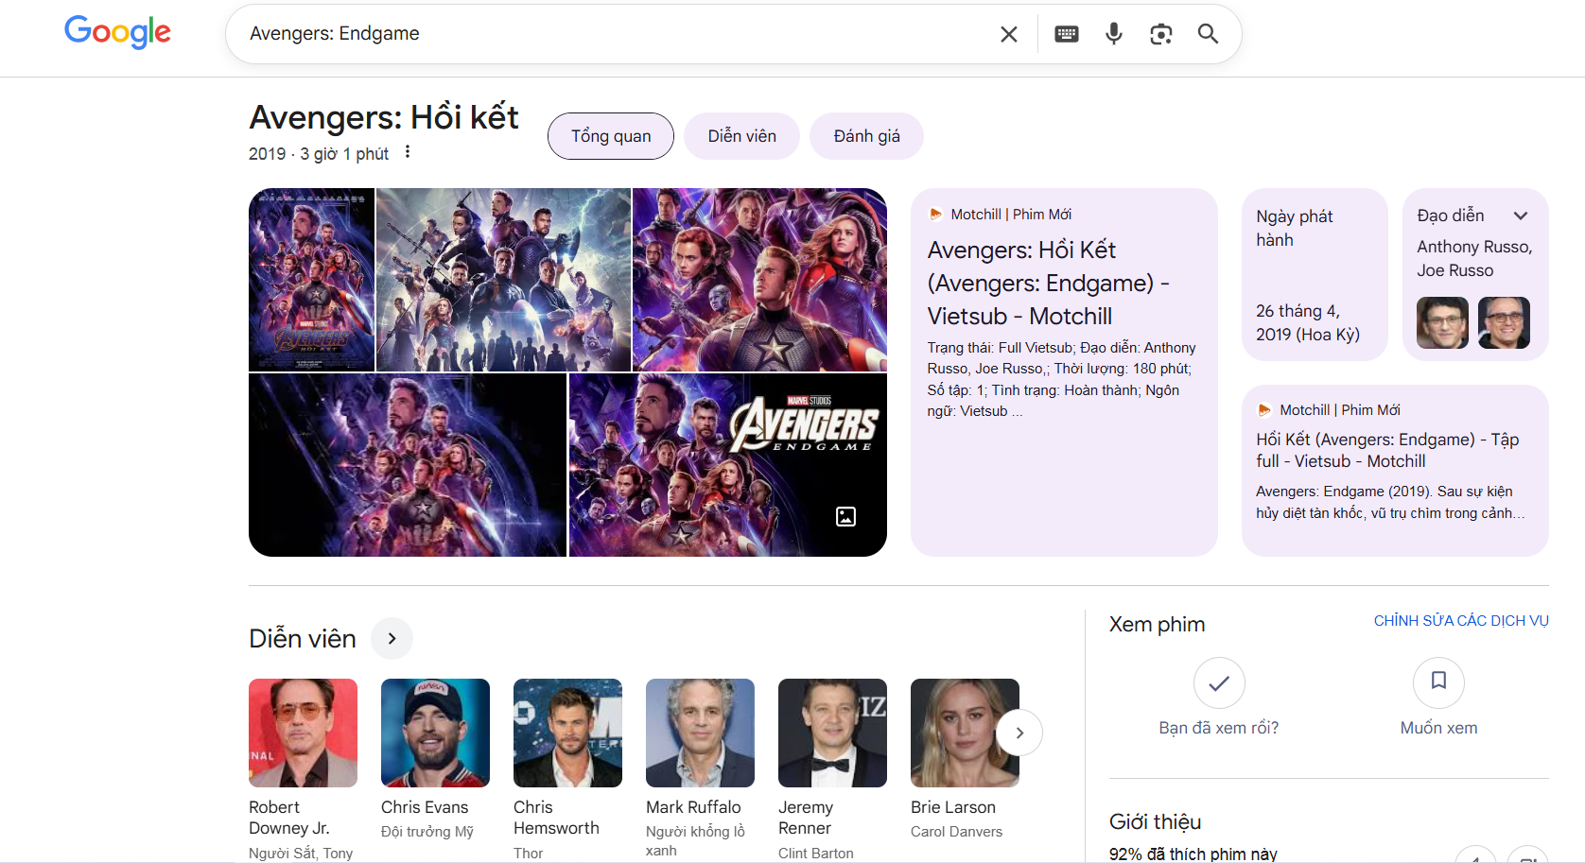This screenshot has width=1585, height=863.
Task: Search by image using Google Lens
Action: [x=1161, y=33]
